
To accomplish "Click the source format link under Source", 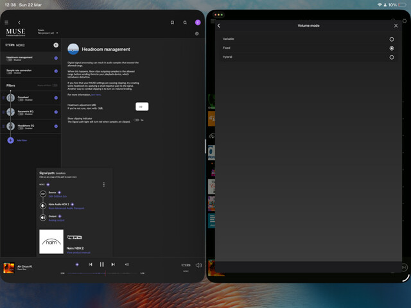I will coord(58,196).
